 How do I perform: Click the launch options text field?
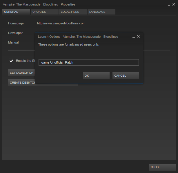pyautogui.click(x=89, y=62)
